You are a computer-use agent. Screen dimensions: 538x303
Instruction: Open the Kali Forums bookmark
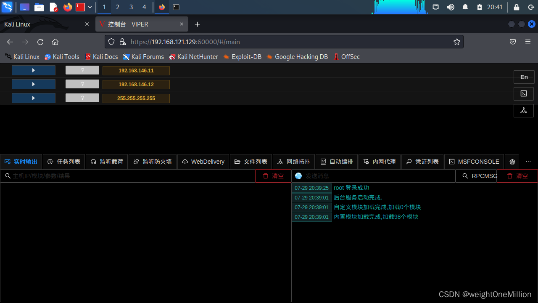point(143,57)
